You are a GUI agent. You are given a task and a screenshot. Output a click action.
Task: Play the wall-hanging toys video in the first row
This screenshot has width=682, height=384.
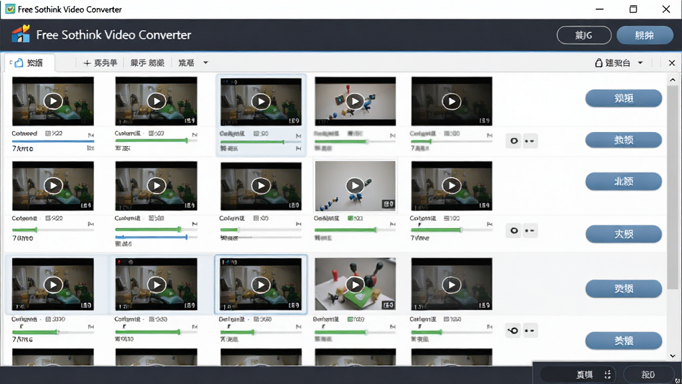point(355,101)
